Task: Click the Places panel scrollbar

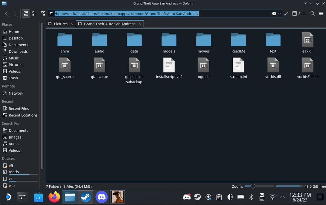Action: [x=42, y=96]
